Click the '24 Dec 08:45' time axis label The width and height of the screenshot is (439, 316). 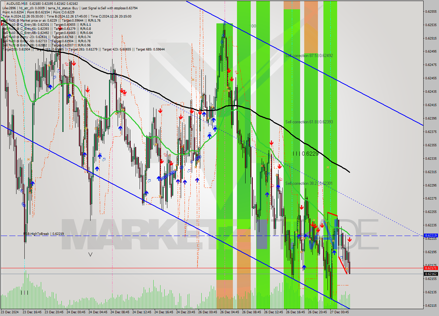[x=120, y=312]
